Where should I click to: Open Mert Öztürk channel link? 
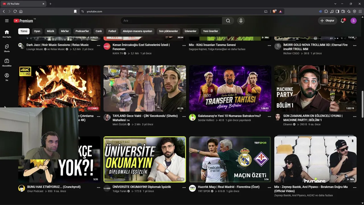[119, 124]
